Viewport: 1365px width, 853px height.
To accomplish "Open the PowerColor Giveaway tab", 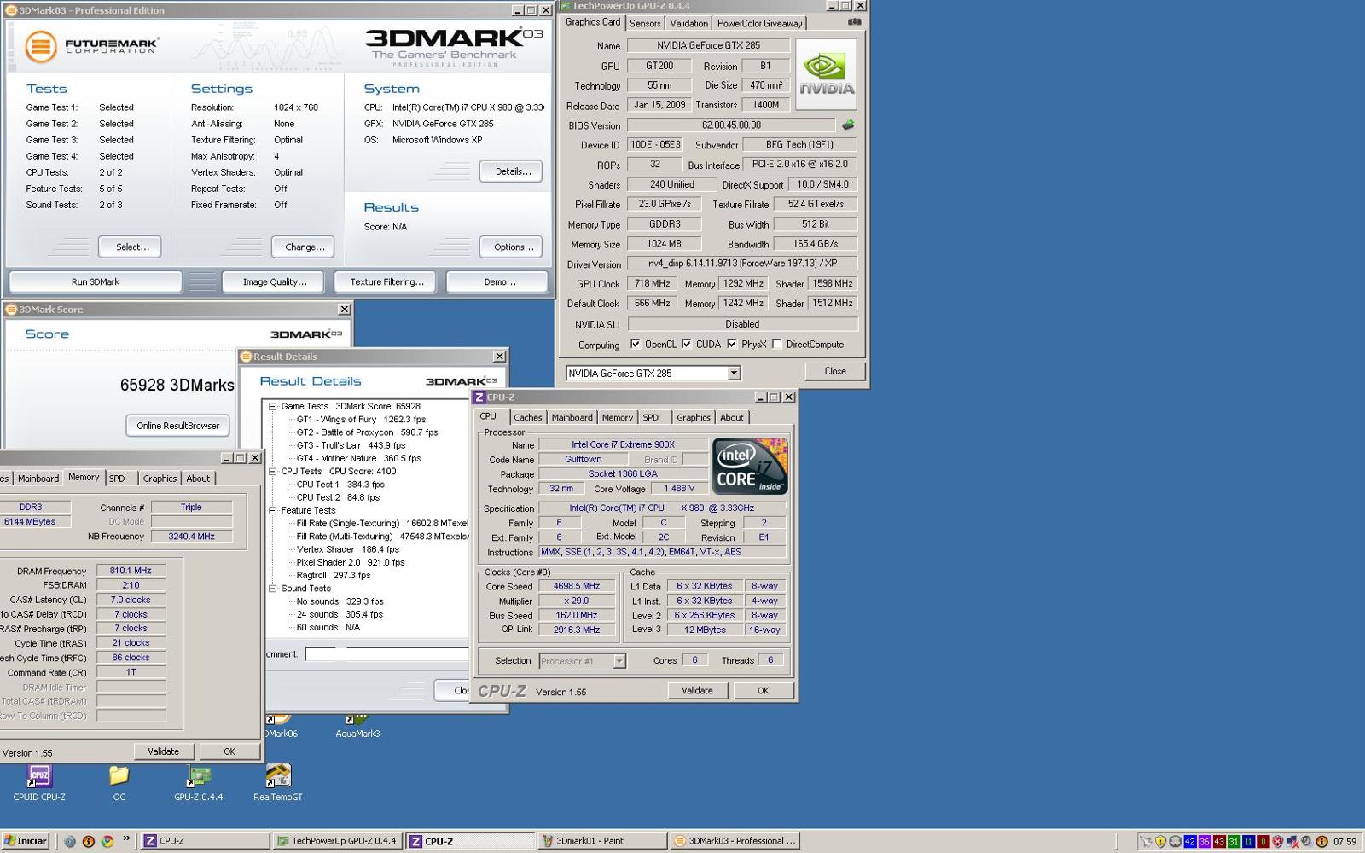I will coord(759,24).
